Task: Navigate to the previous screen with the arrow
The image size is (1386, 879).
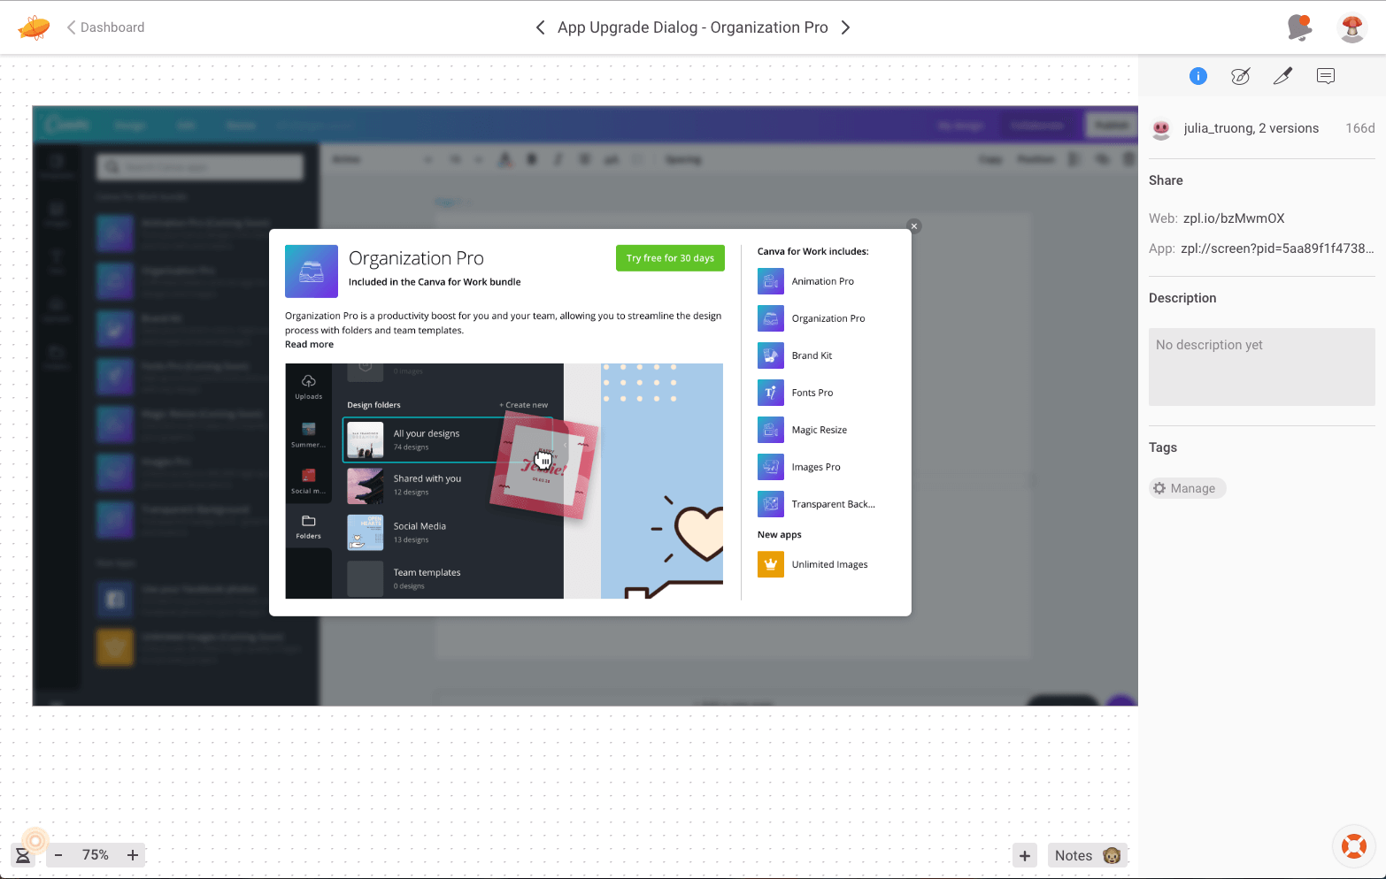Action: [540, 27]
